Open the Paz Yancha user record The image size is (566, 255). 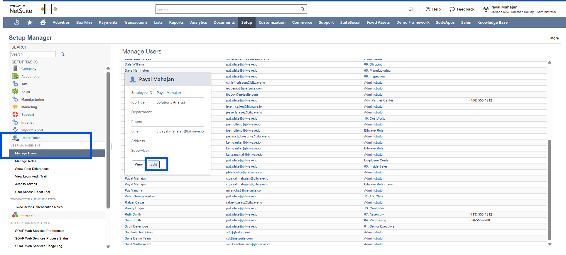click(x=134, y=190)
